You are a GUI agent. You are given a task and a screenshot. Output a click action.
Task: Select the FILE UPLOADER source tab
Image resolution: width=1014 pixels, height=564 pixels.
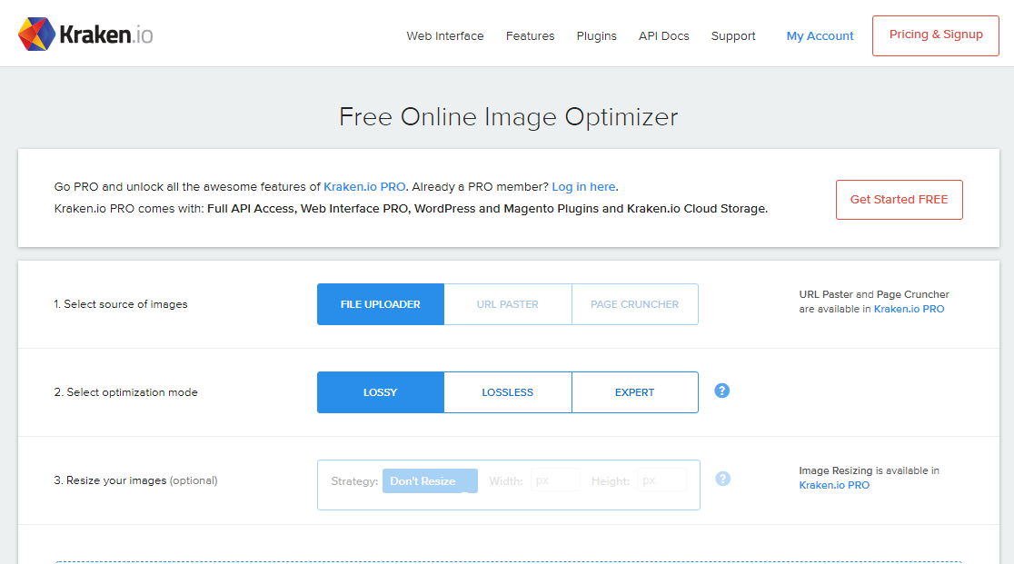[x=380, y=303]
